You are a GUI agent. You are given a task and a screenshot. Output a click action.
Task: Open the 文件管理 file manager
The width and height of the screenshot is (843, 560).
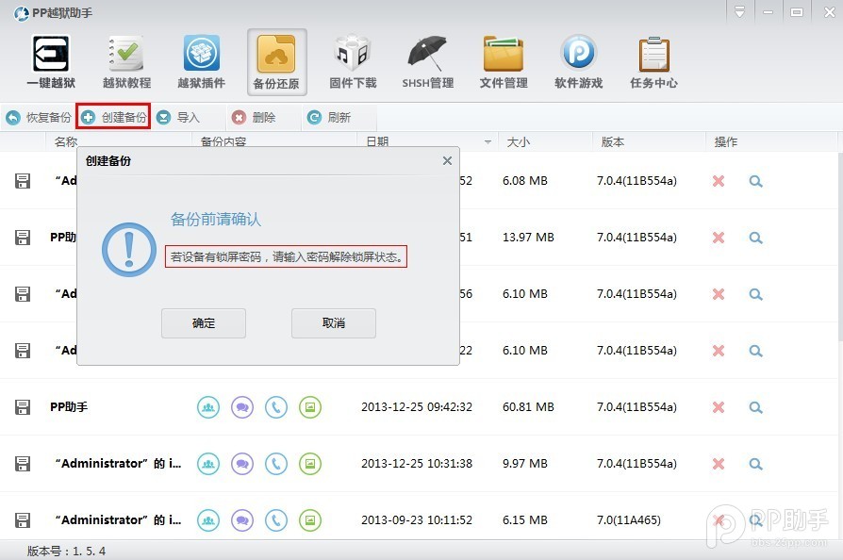tap(503, 61)
